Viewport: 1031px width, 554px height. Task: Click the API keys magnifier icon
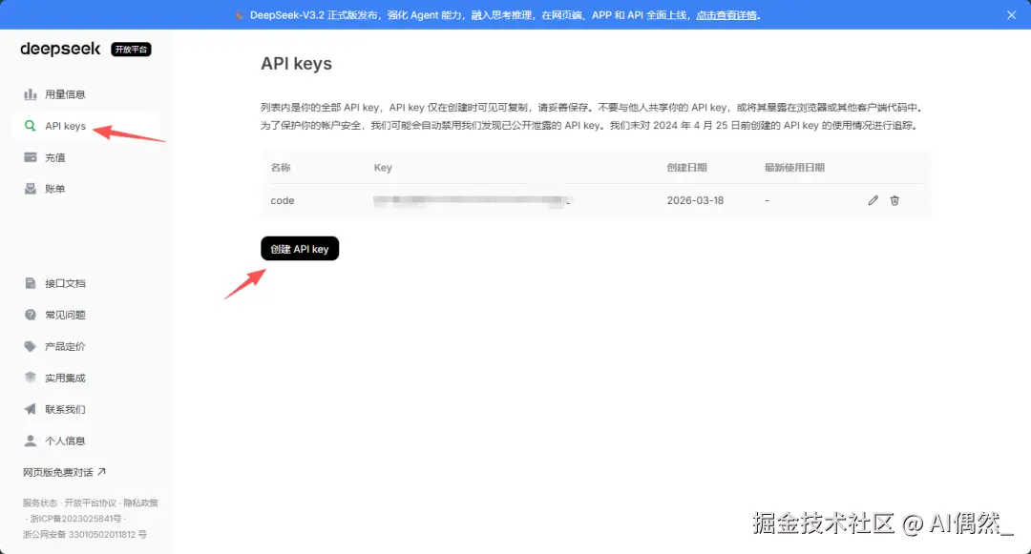point(31,125)
